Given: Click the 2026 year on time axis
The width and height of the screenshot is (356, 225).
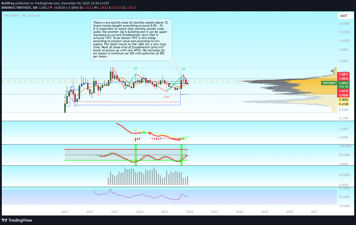Looking at the screenshot, I should click(190, 212).
